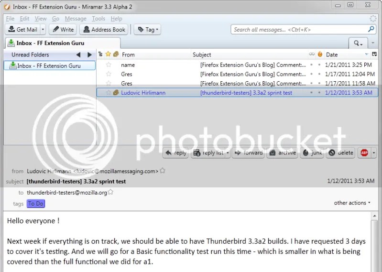Select the message dated 1/17/2011 11:58 AM
The image size is (382, 272).
point(237,83)
